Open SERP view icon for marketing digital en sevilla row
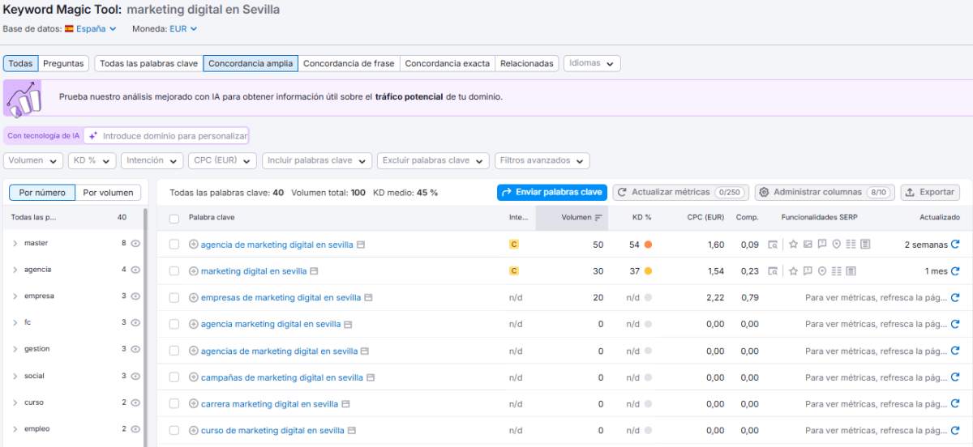 [x=773, y=271]
